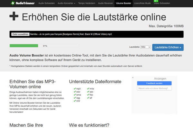Open Lizenzfreie Musik page
Image resolution: width=193 pixels, height=128 pixels.
(x=142, y=3)
